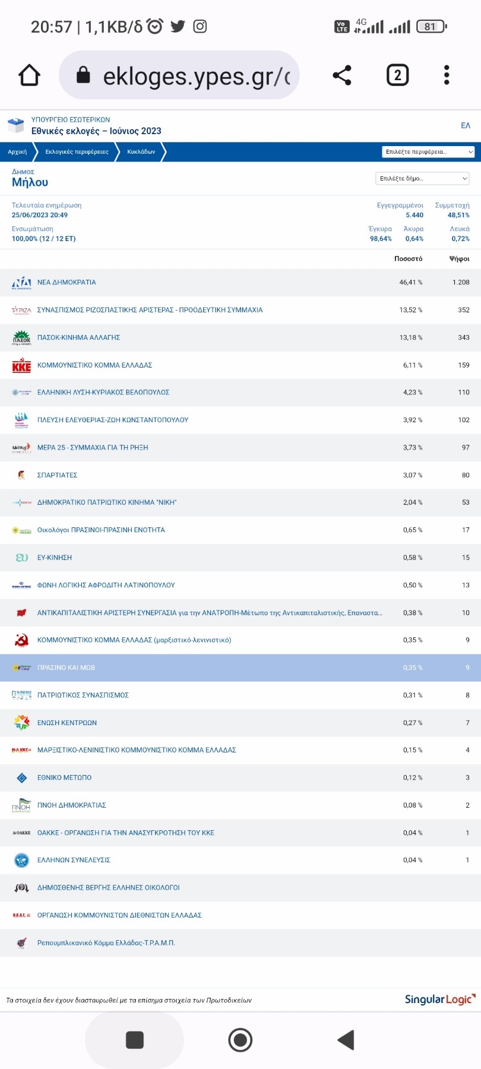Click the 100,00% (12 / 12 ΕΤ) value

click(44, 239)
